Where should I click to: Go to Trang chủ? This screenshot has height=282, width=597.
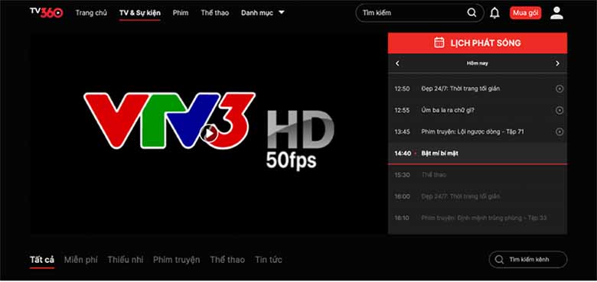point(91,12)
